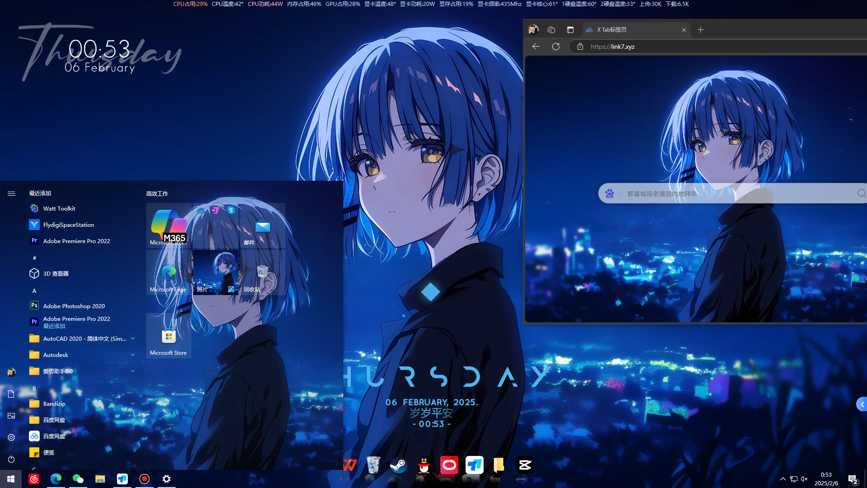867x488 pixels.
Task: Open Edge tab actions menu icon
Action: tap(570, 30)
